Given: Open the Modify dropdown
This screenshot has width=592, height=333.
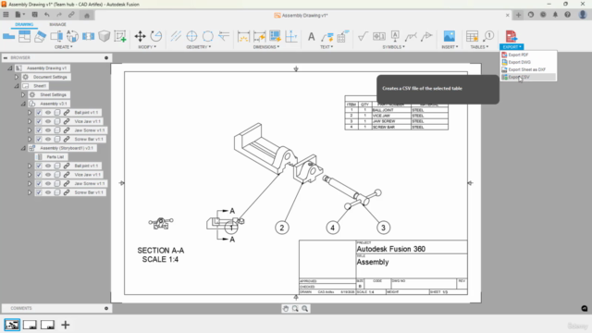Looking at the screenshot, I should click(x=147, y=47).
